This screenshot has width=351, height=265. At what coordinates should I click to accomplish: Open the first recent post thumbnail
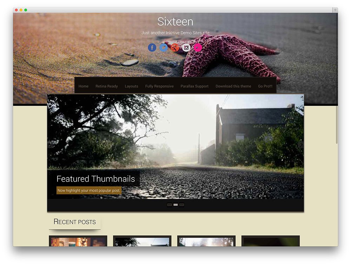(78, 241)
